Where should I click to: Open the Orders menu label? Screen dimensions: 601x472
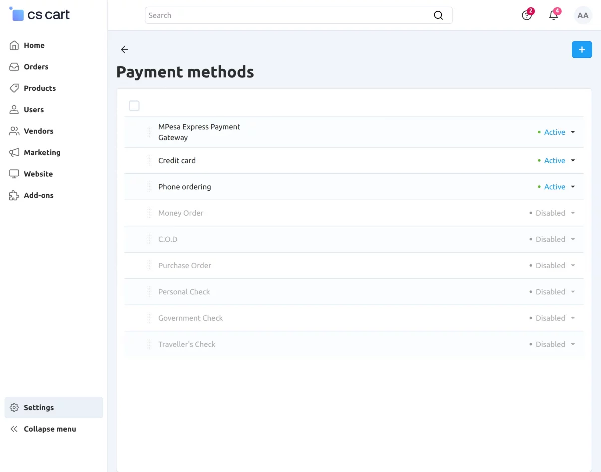36,67
